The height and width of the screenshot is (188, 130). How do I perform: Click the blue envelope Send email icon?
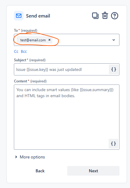point(19,16)
